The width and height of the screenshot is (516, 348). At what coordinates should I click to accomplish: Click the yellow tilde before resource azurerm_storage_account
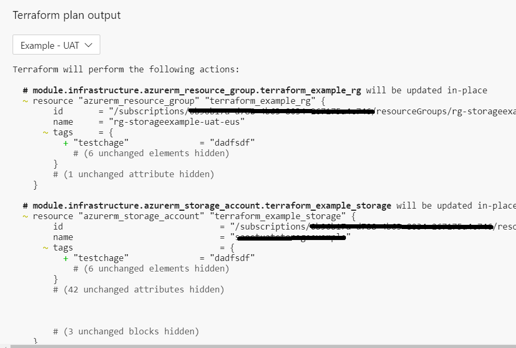(25, 216)
